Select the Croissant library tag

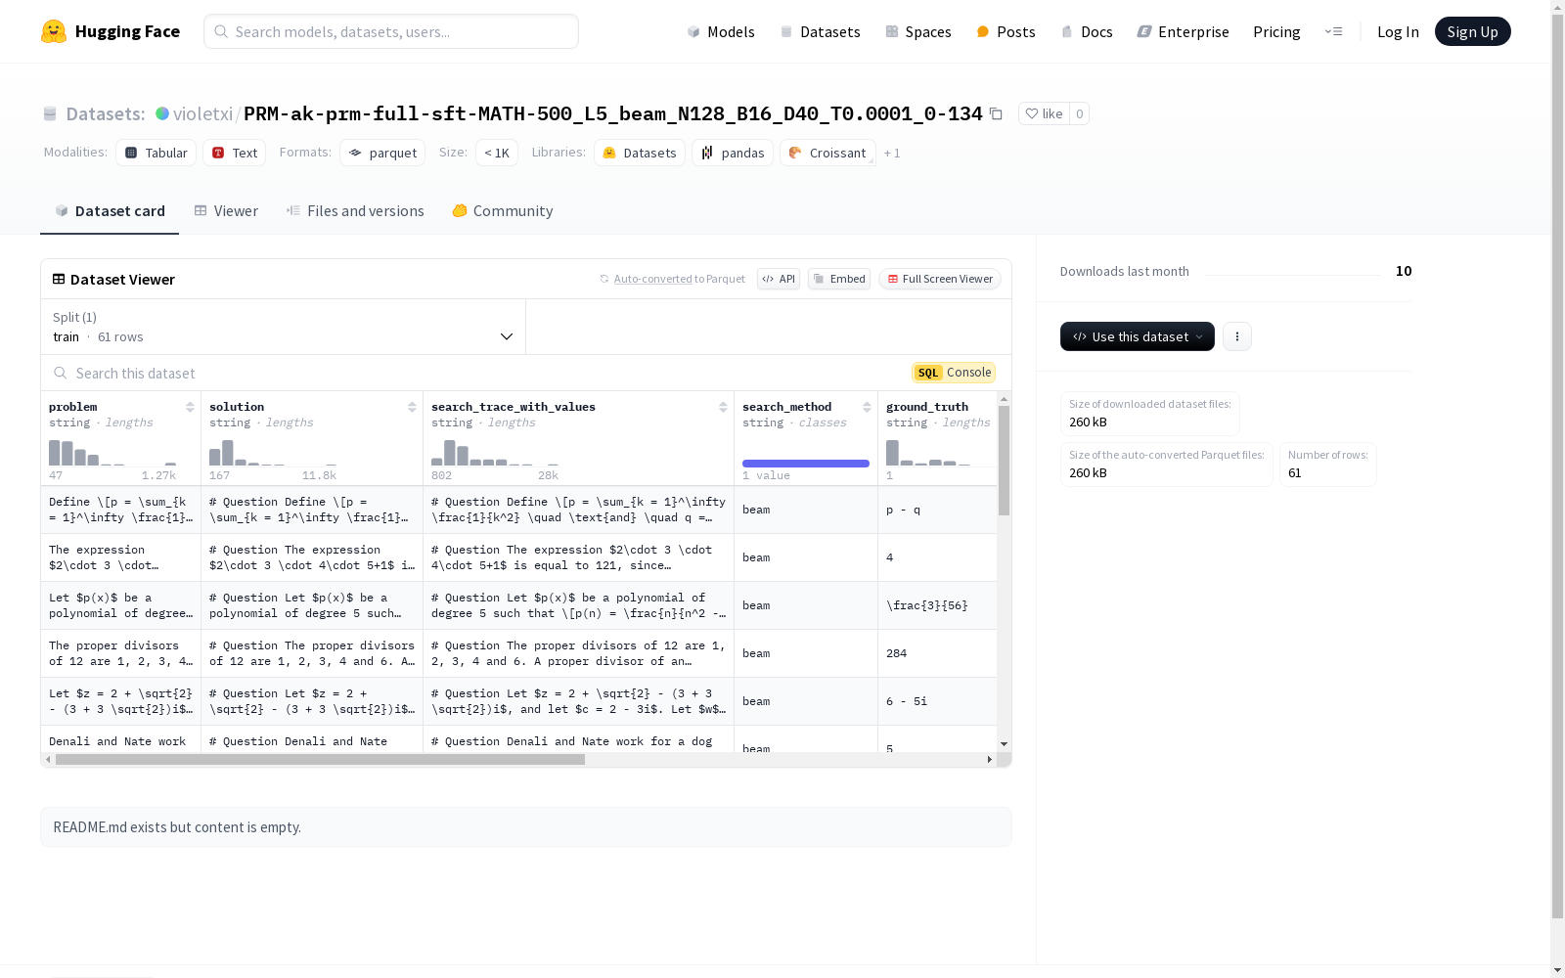click(x=827, y=153)
